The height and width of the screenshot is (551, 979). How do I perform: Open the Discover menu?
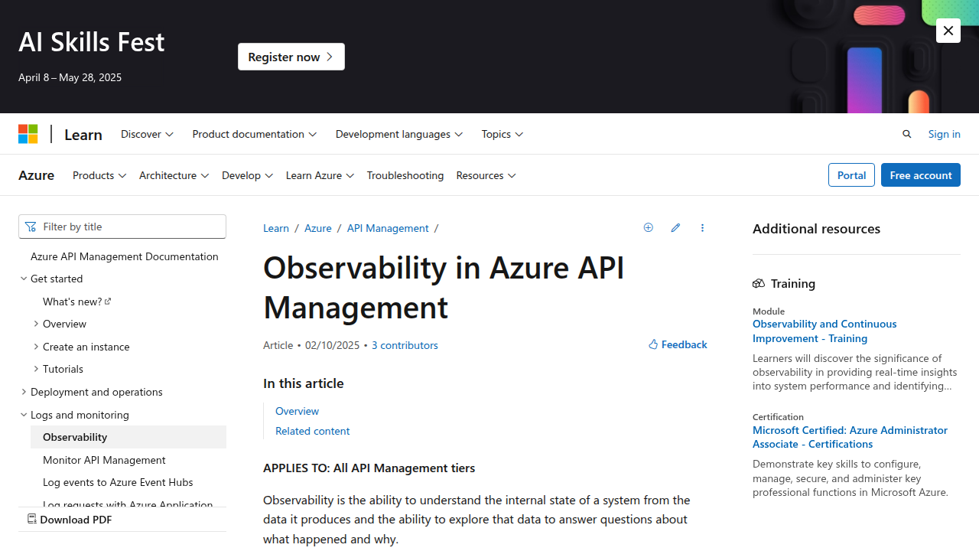tap(147, 134)
